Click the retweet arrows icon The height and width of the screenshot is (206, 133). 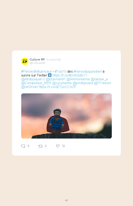tap(40, 146)
